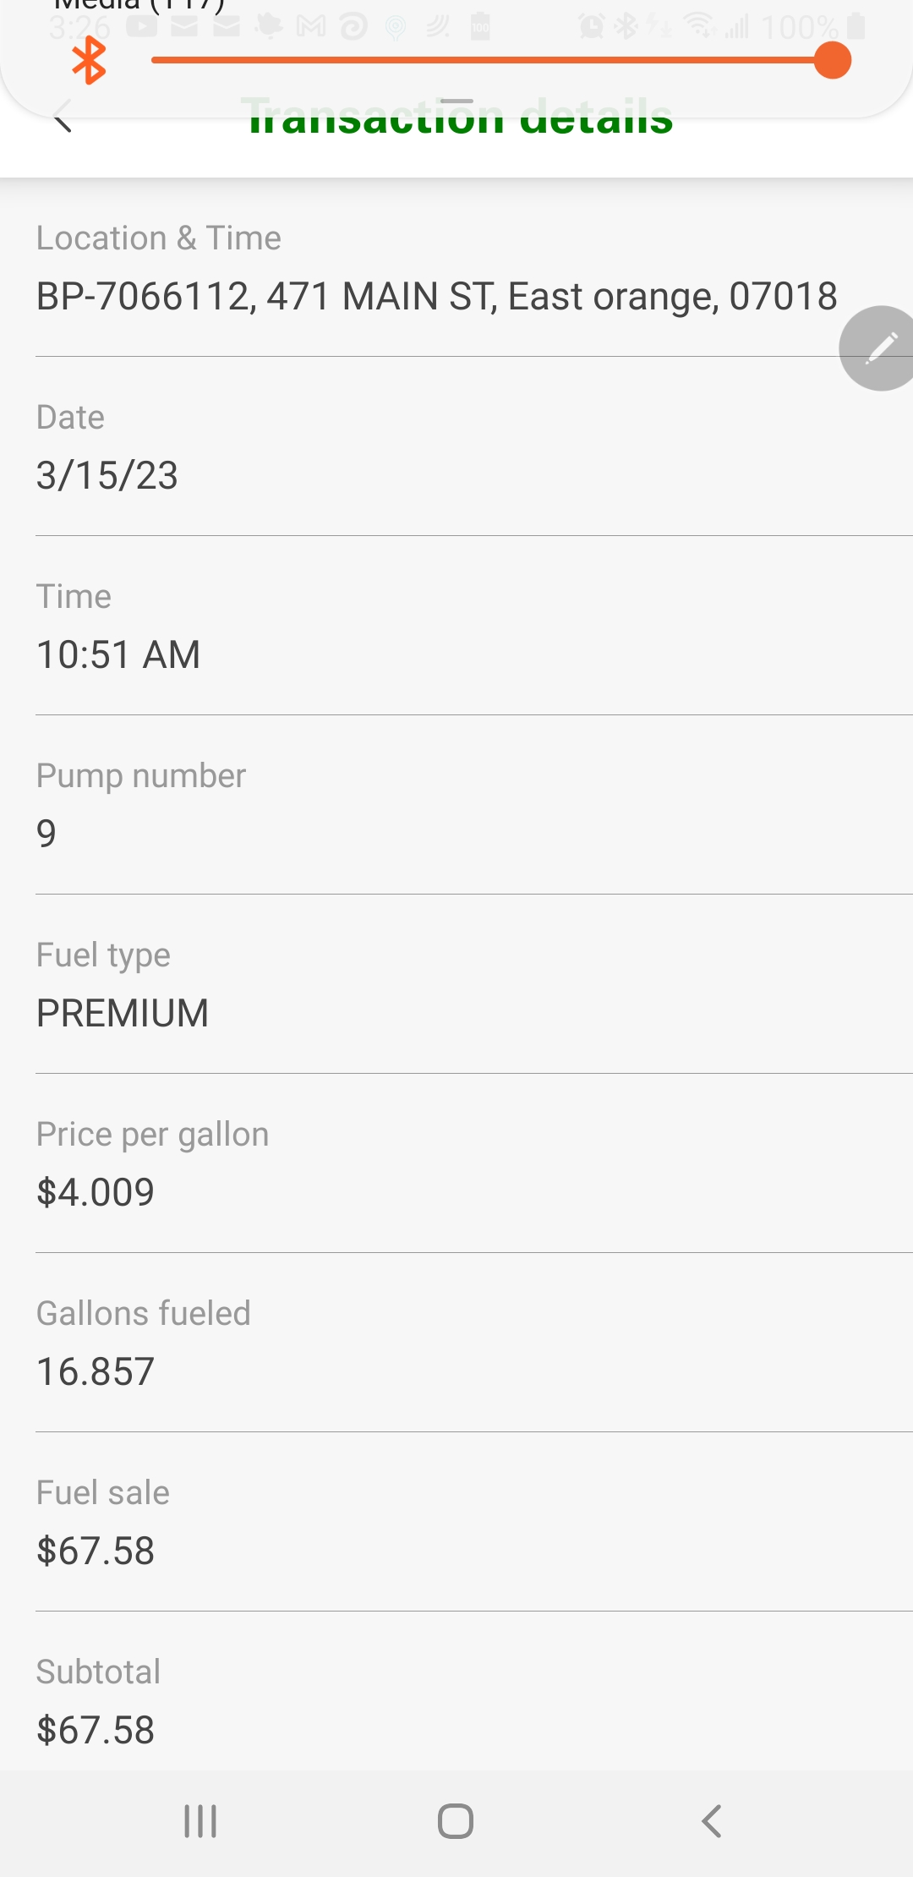The height and width of the screenshot is (1877, 913).
Task: Tap the time value 10:51 AM
Action: point(118,654)
